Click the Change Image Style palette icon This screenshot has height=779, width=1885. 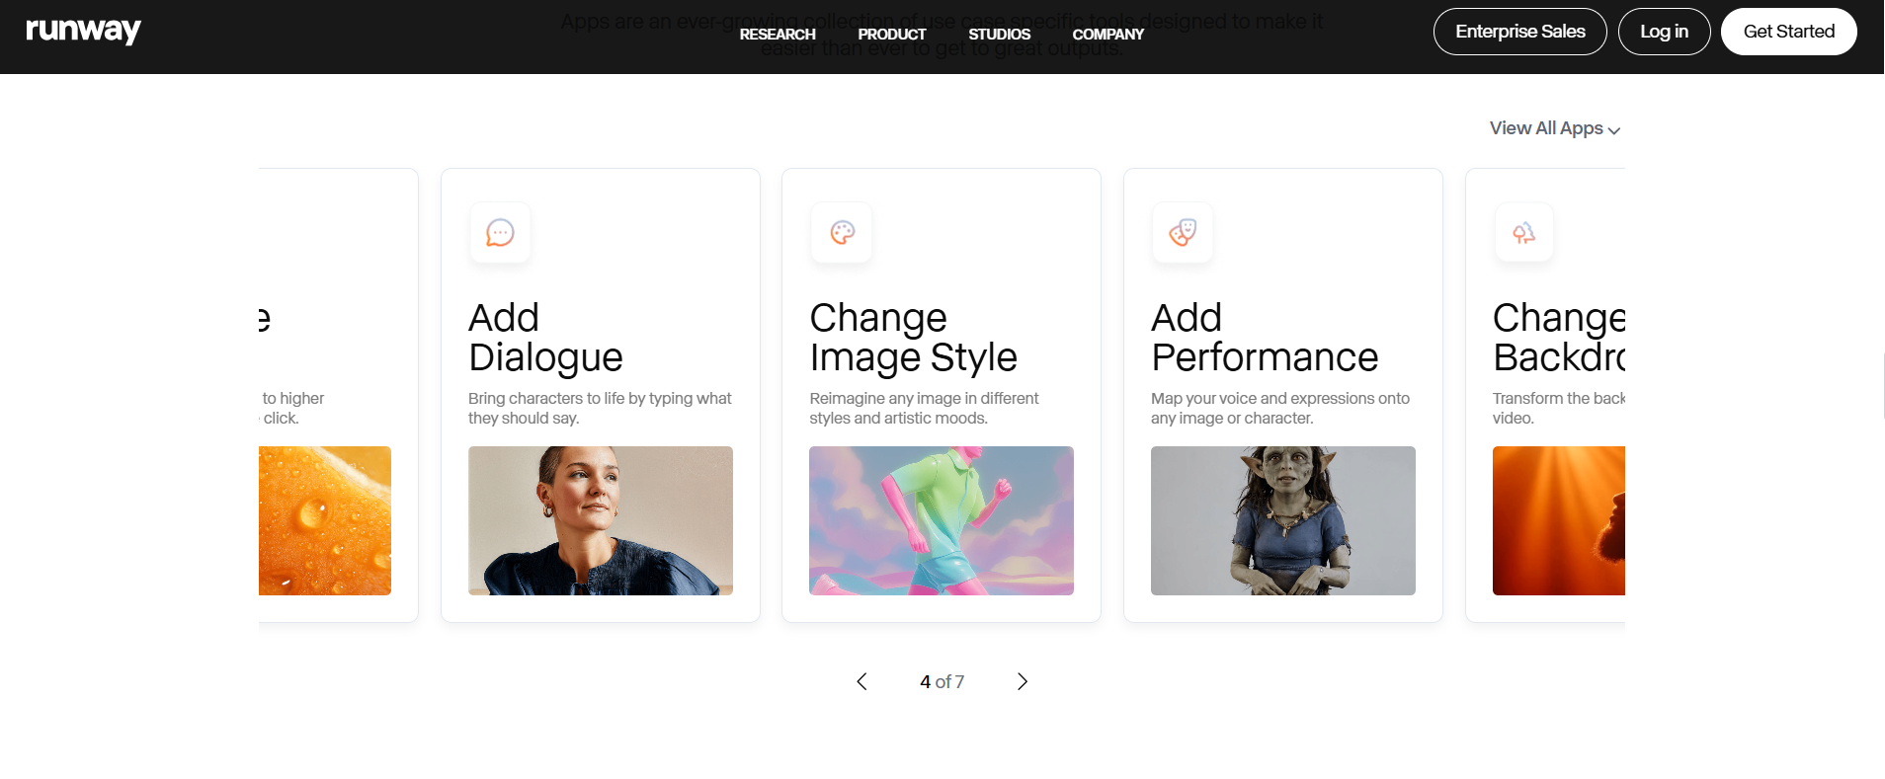point(842,233)
